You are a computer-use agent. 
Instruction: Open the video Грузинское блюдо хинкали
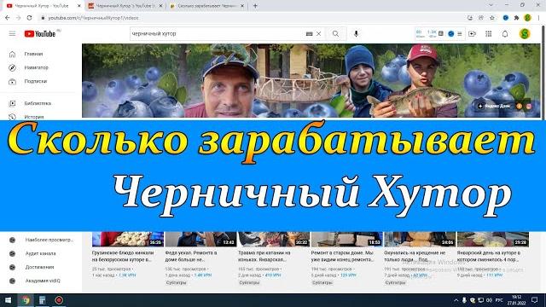tap(123, 256)
